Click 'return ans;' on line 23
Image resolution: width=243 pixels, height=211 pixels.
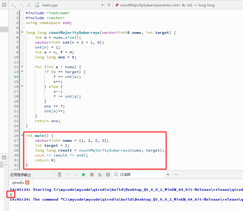47,121
